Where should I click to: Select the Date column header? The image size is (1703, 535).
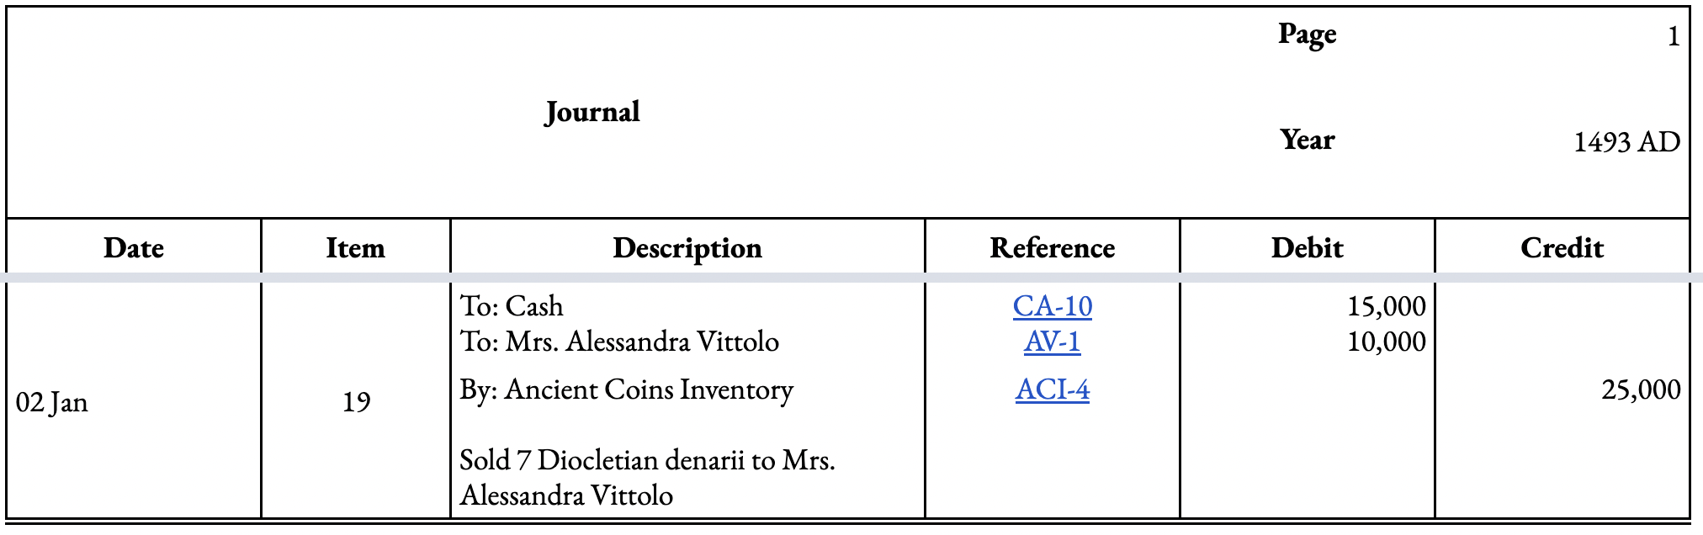(134, 247)
